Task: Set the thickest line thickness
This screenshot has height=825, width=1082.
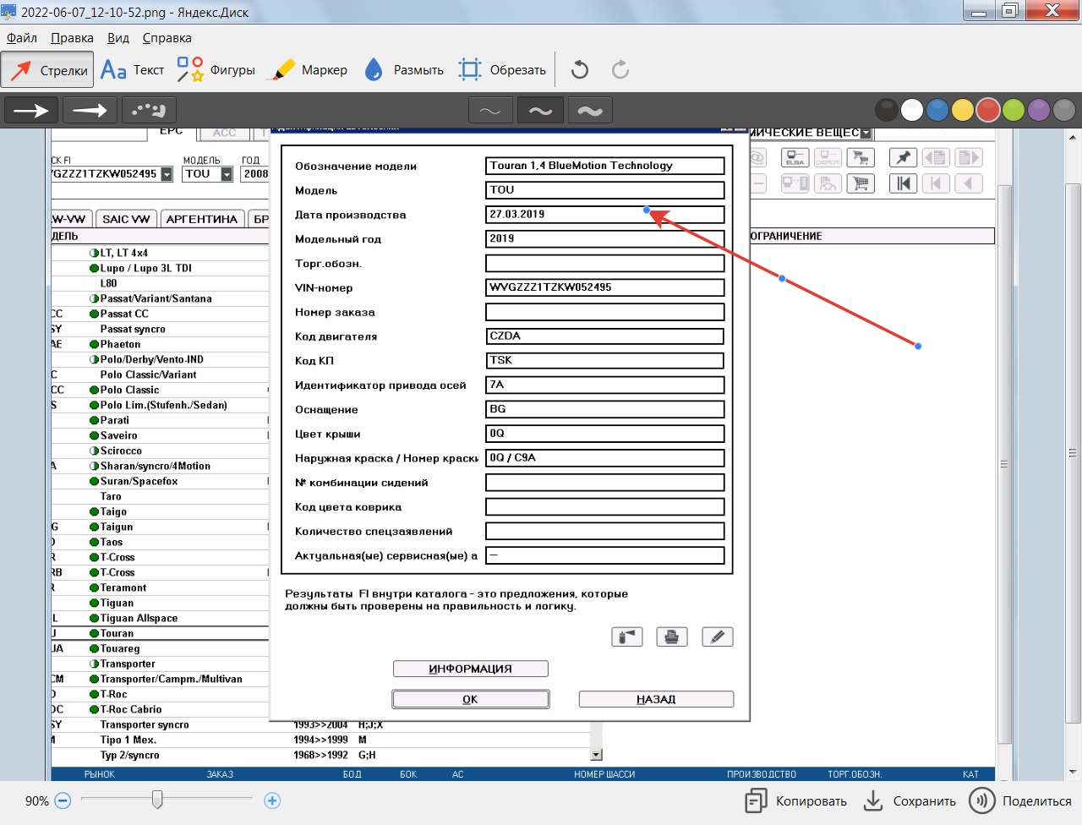Action: click(x=590, y=110)
